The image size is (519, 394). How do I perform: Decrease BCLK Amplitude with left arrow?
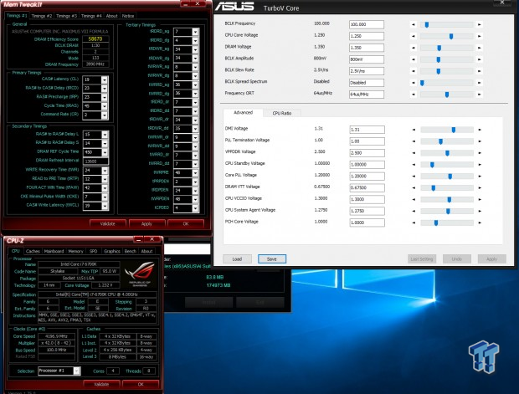pyautogui.click(x=413, y=59)
